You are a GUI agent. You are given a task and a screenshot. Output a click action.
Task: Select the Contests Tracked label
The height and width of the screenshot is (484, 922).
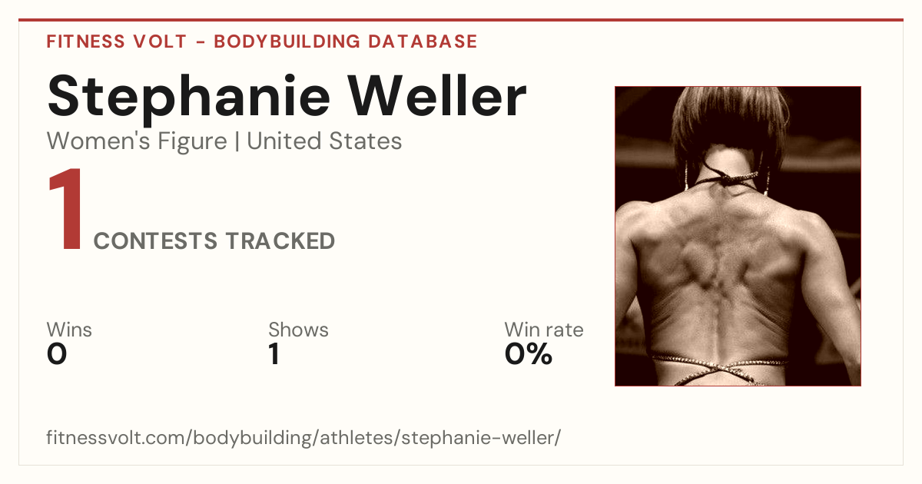(214, 241)
